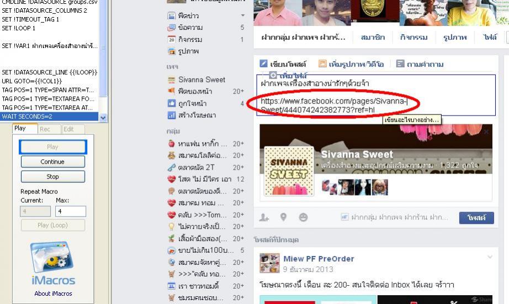The height and width of the screenshot is (304, 509).
Task: Open the group icon for ตลาดนัด 2T
Action: click(x=171, y=167)
